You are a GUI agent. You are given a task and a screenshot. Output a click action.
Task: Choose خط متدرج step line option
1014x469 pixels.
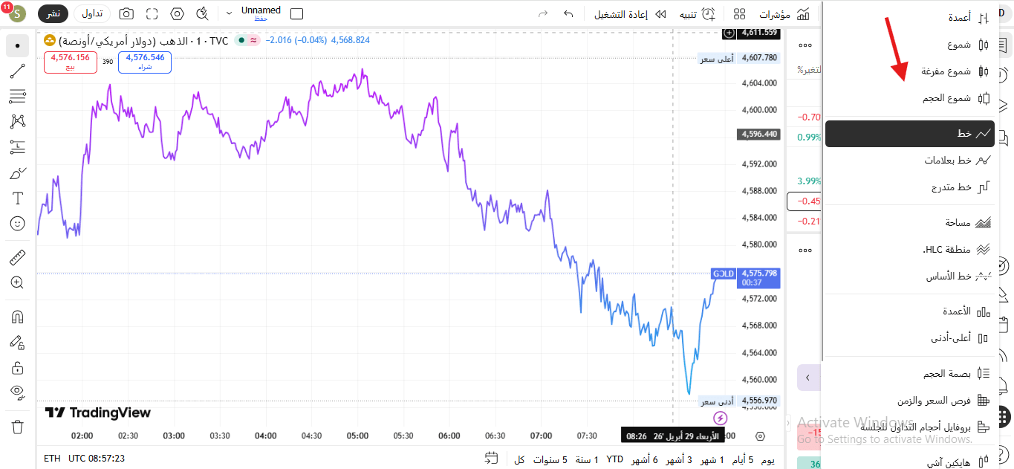coord(910,187)
